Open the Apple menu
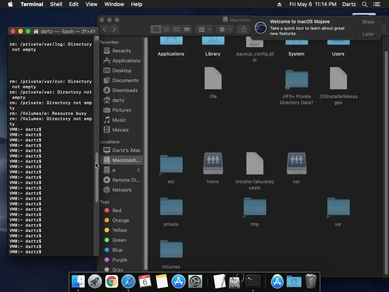Image resolution: width=389 pixels, height=292 pixels. (10, 4)
